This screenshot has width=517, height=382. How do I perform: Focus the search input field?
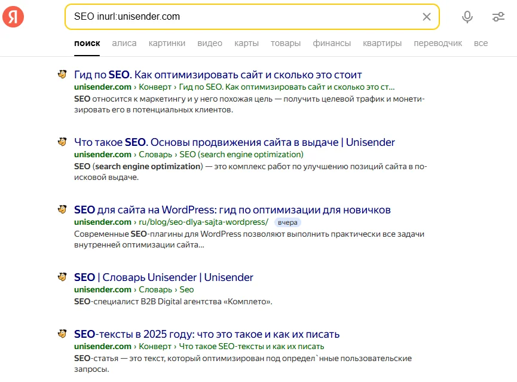pos(239,17)
